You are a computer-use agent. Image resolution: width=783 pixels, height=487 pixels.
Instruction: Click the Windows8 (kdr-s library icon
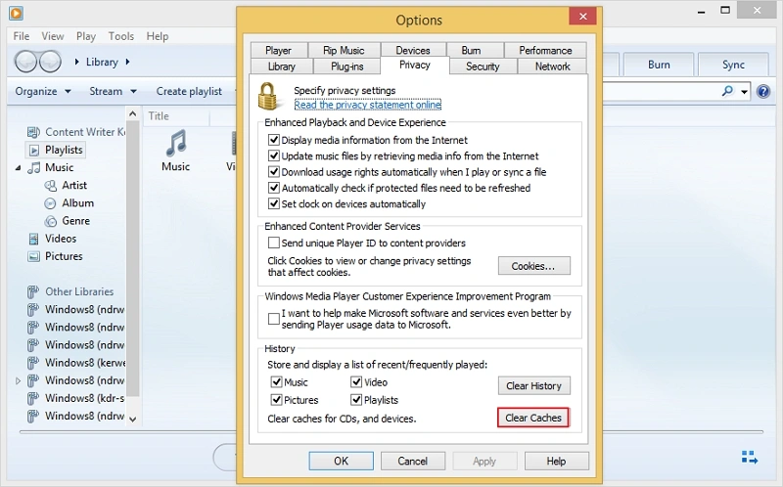[x=33, y=398]
